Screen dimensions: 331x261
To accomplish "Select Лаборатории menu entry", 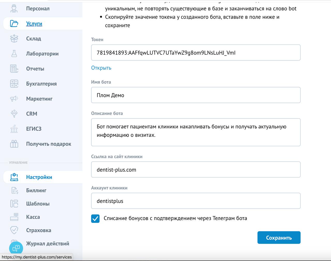I will (x=42, y=54).
